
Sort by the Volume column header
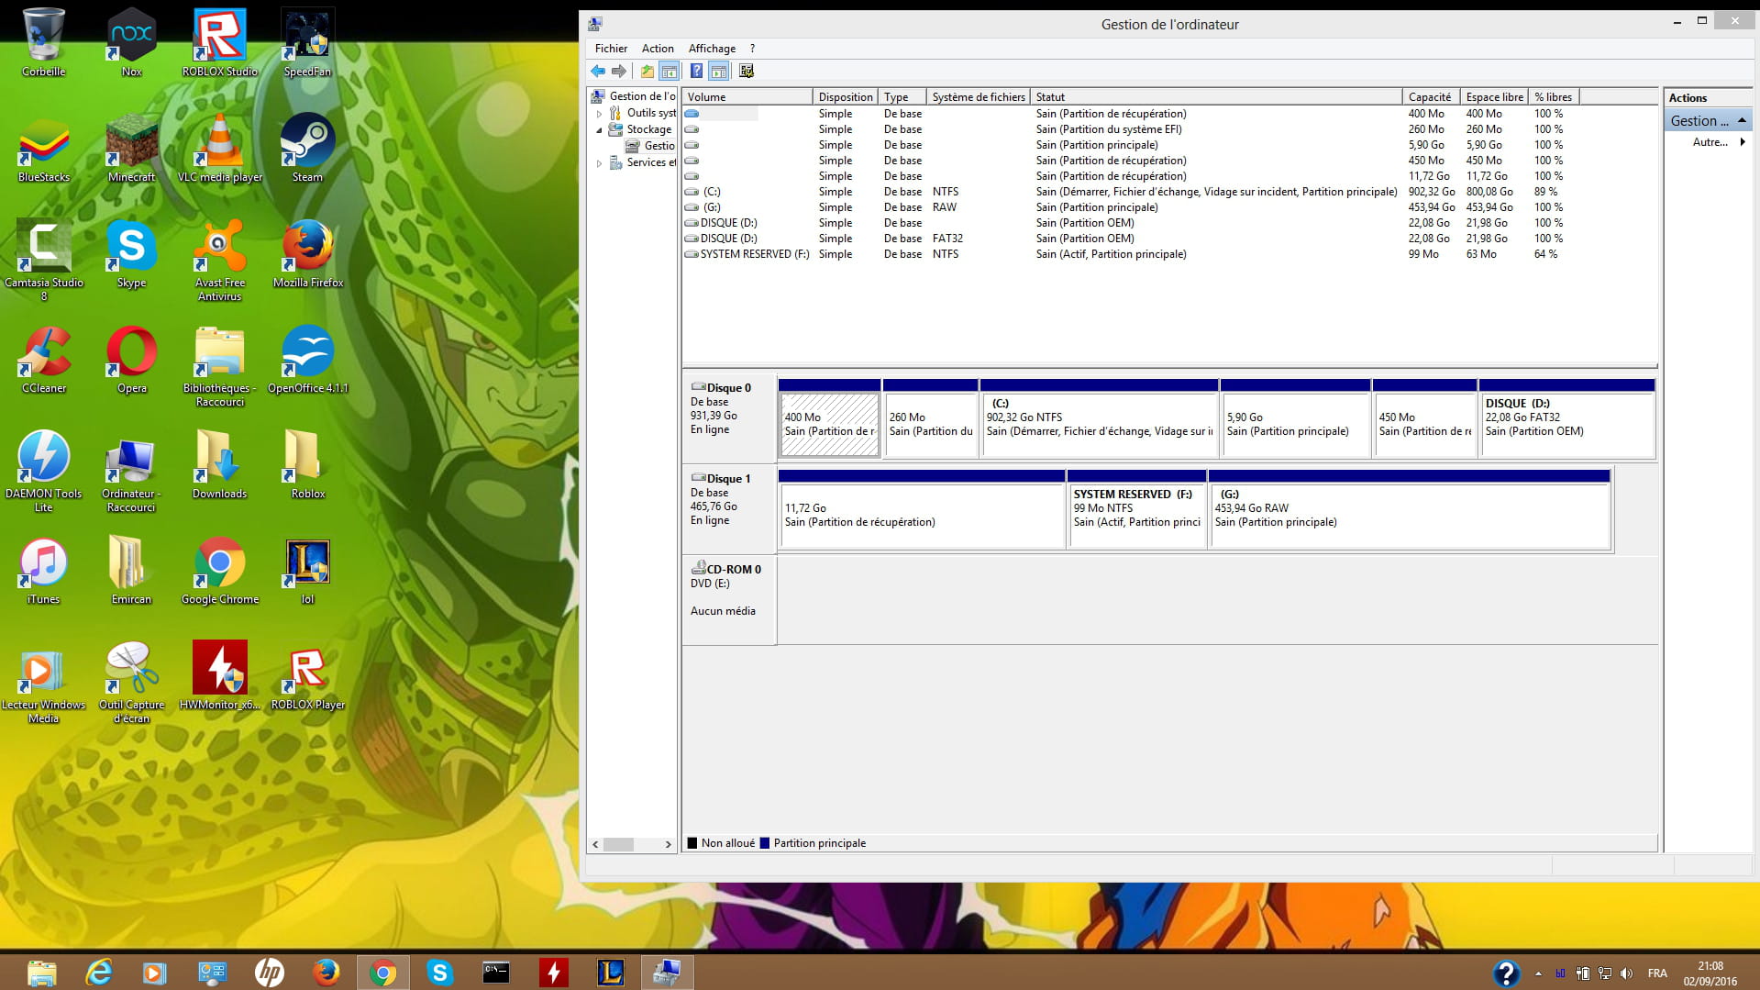[747, 97]
